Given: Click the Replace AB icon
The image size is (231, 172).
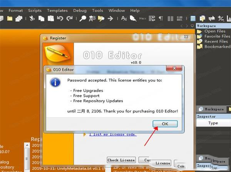Looking at the screenshot, I should point(92,18).
